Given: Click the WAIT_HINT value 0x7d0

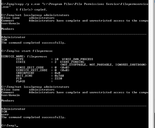Looking at the screenshot, I should click(59, 76).
